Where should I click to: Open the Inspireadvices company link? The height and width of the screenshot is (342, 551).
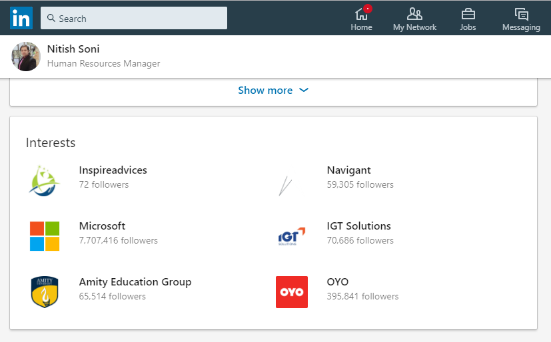[113, 170]
